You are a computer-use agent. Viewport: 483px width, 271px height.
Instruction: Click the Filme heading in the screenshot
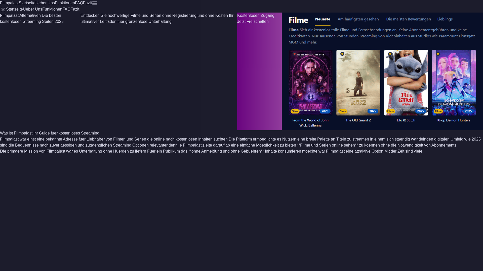pyautogui.click(x=298, y=20)
